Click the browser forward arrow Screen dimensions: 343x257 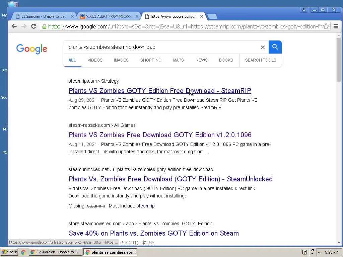[x=24, y=26]
